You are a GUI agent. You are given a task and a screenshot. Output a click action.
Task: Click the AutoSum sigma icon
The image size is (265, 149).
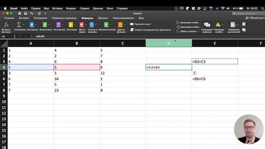(19, 25)
